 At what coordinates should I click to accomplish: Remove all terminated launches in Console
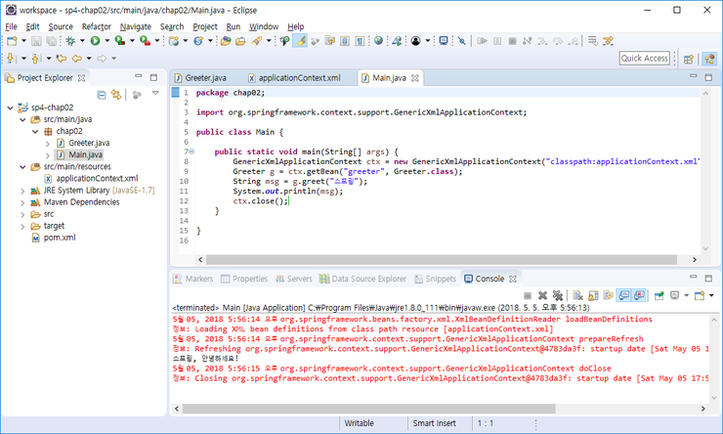[x=556, y=294]
